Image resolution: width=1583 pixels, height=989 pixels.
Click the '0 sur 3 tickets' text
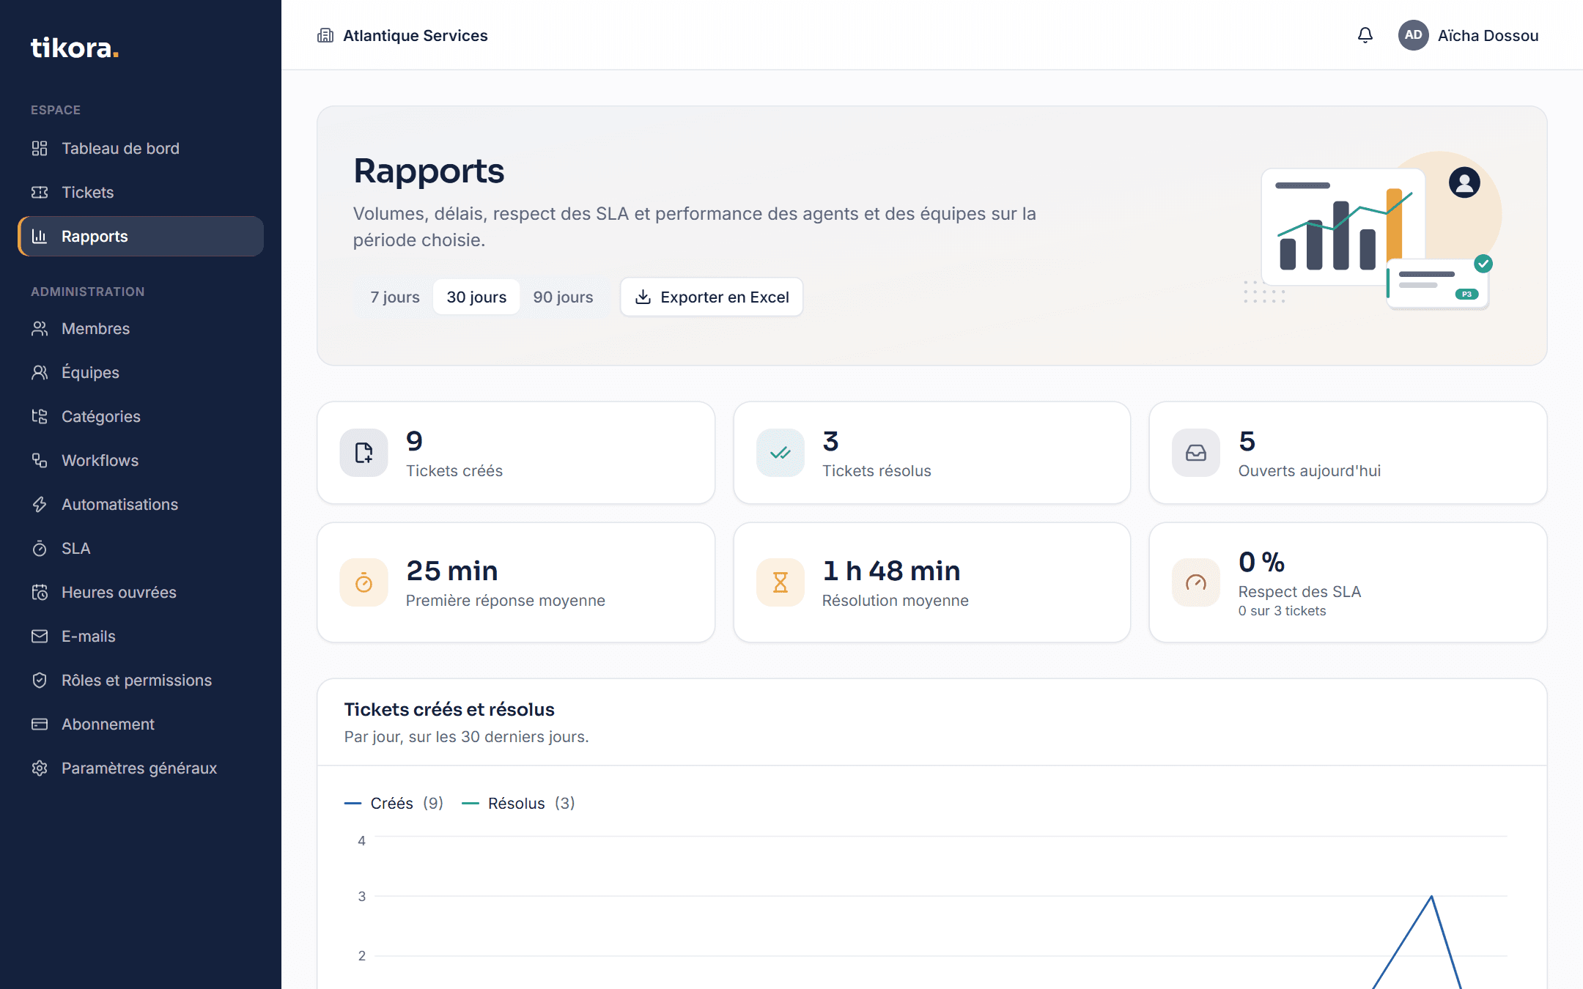pyautogui.click(x=1282, y=611)
